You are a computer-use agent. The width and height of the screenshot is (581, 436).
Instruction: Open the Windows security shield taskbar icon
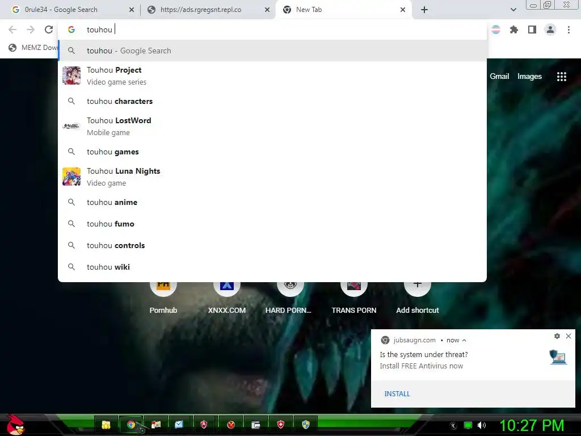coord(306,425)
